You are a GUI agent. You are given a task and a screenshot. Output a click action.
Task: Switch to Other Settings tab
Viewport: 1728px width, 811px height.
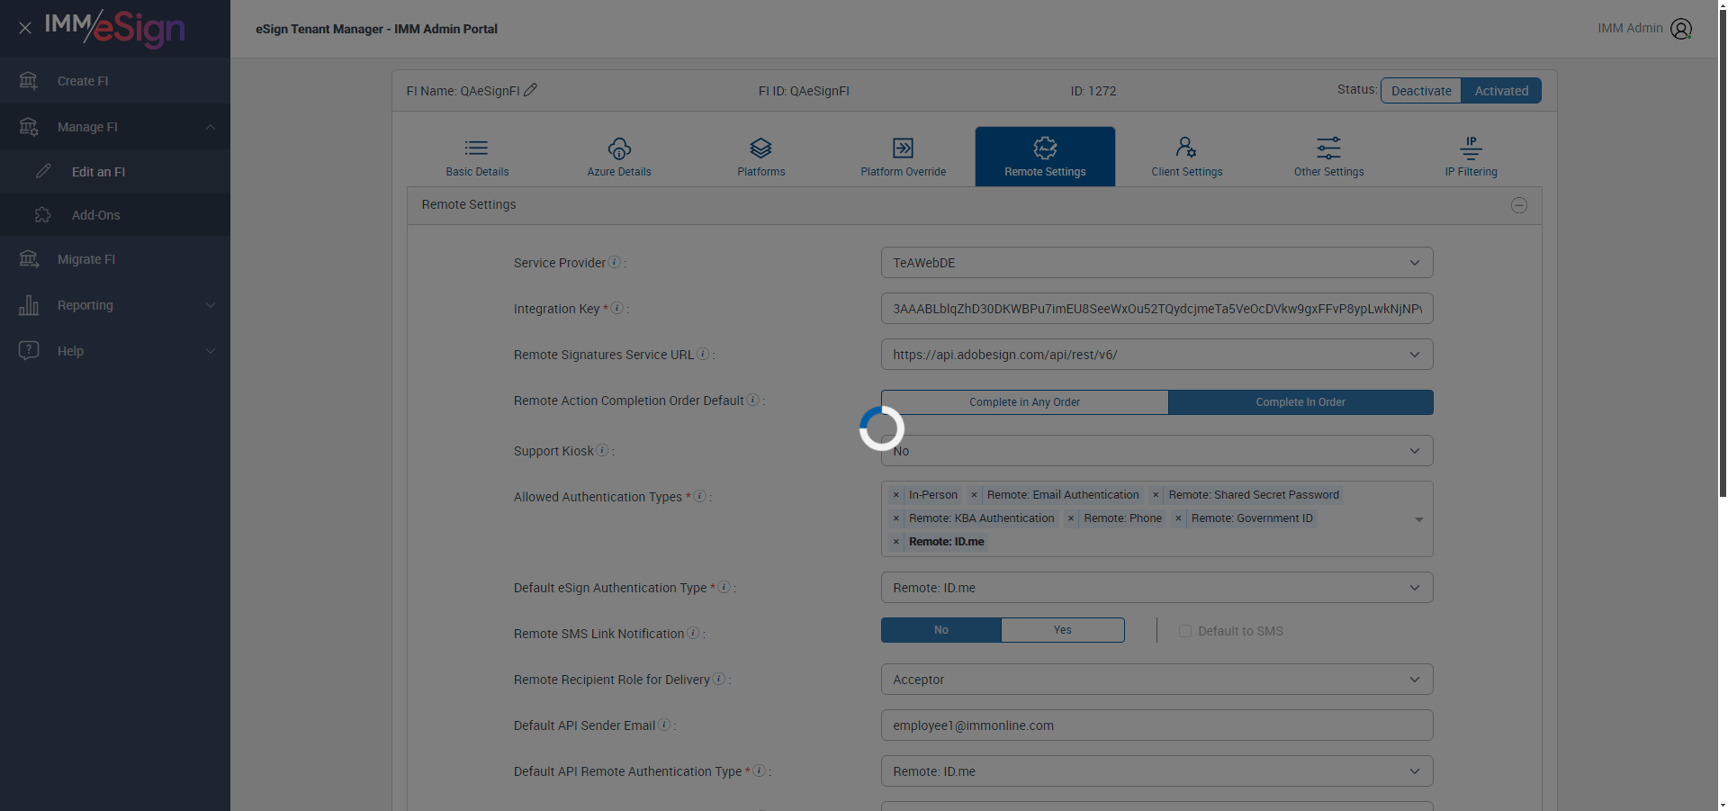tap(1329, 157)
